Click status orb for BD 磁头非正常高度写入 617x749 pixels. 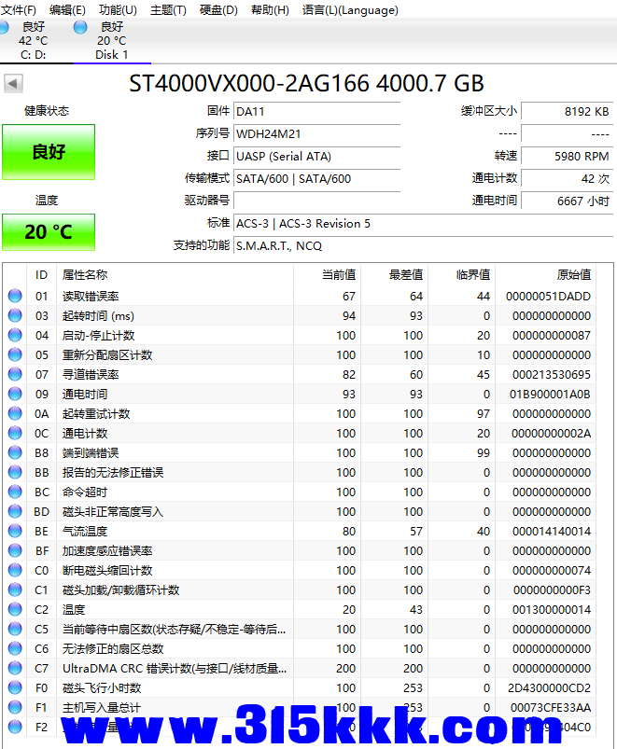click(x=15, y=511)
